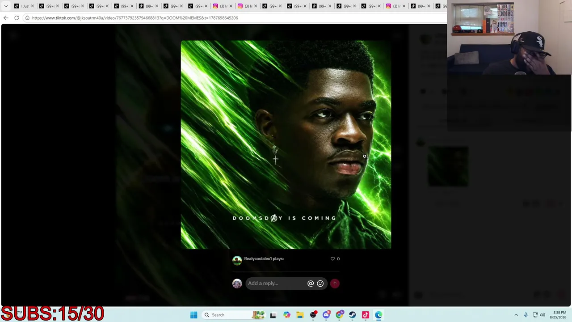View site information next to the URL
Image resolution: width=572 pixels, height=322 pixels.
(27, 18)
